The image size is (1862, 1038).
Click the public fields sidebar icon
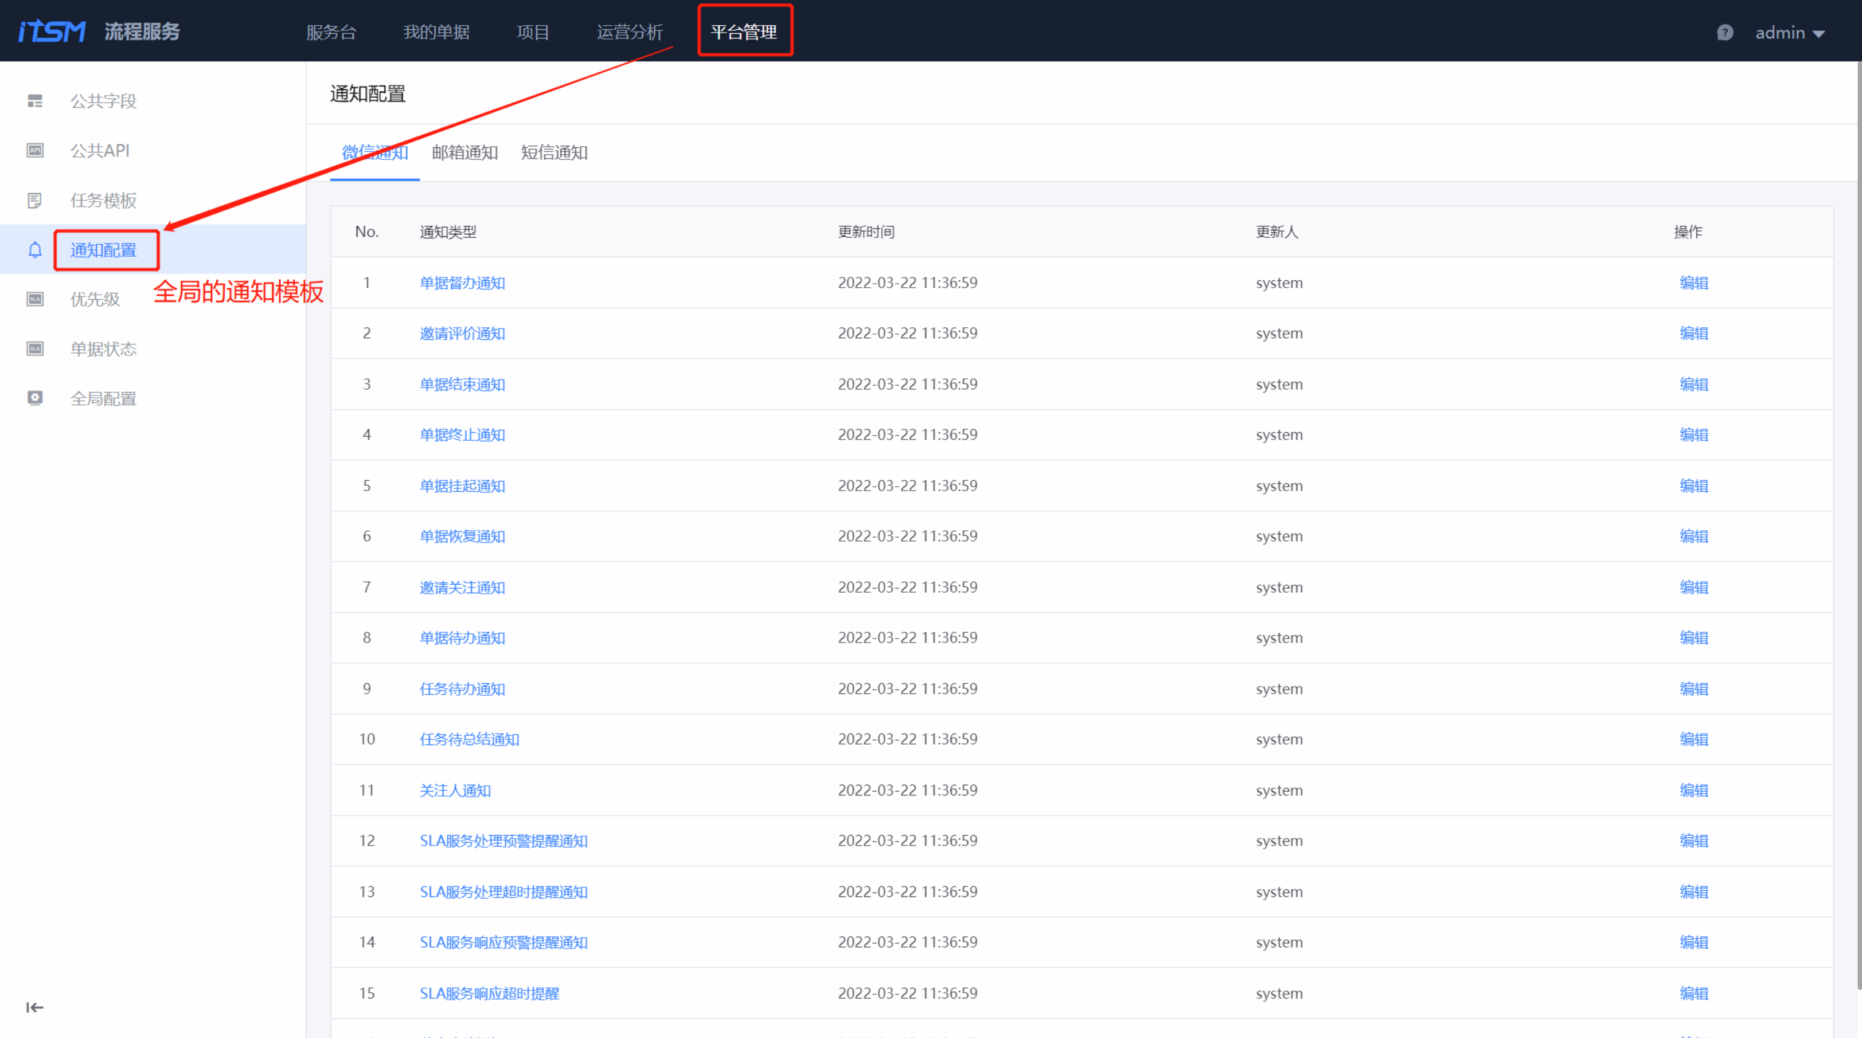[x=35, y=101]
